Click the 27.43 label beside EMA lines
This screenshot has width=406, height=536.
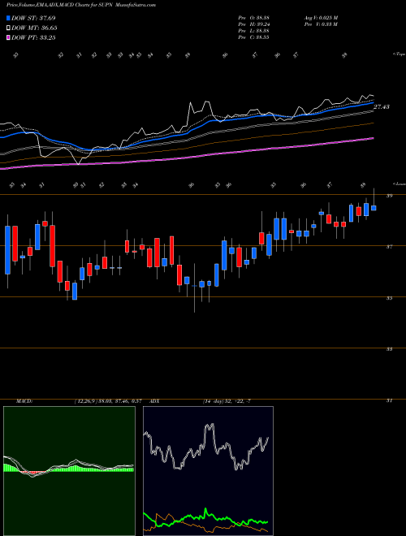click(381, 107)
